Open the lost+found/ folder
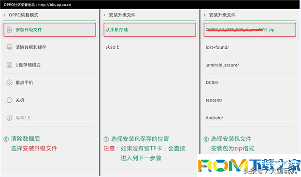 coord(250,47)
